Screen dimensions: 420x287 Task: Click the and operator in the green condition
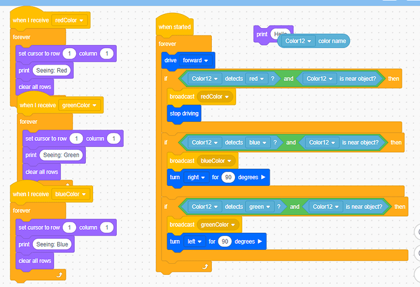[295, 207]
